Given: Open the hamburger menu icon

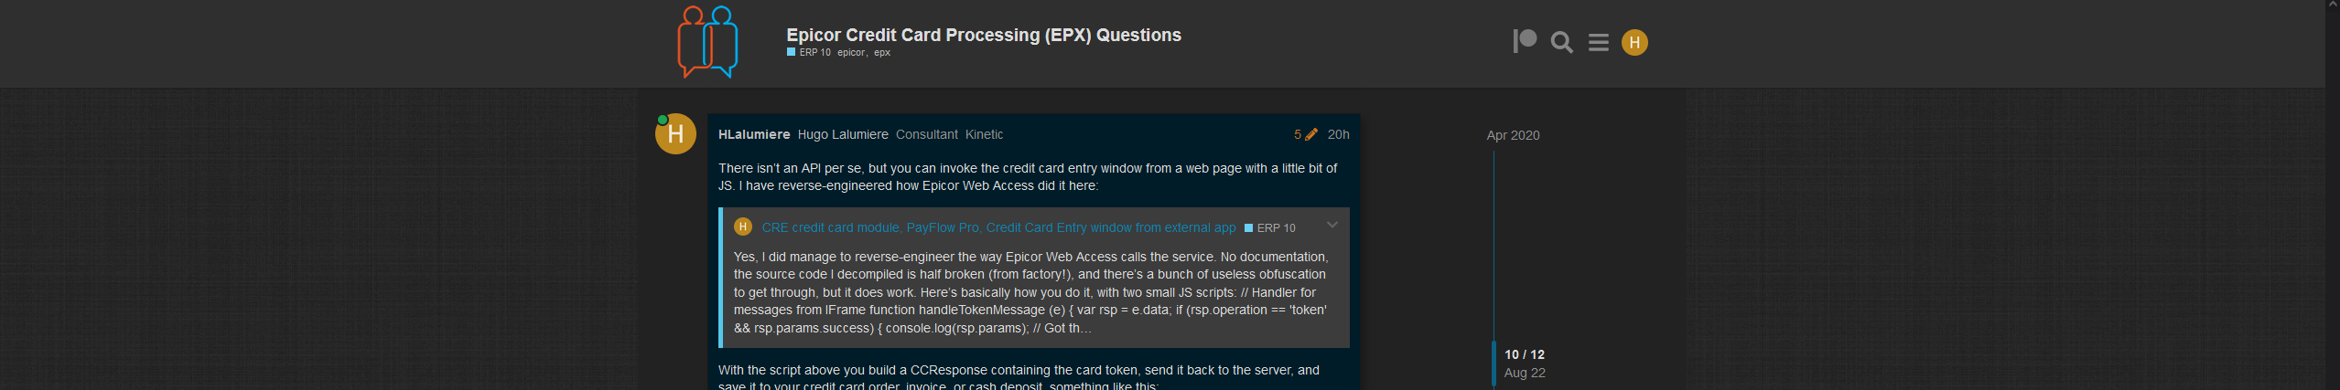Looking at the screenshot, I should pos(1599,43).
